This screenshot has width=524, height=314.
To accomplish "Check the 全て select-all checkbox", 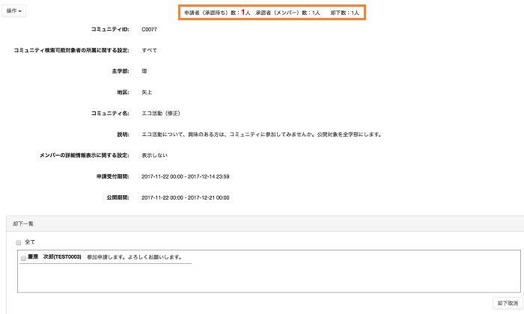I will click(19, 242).
